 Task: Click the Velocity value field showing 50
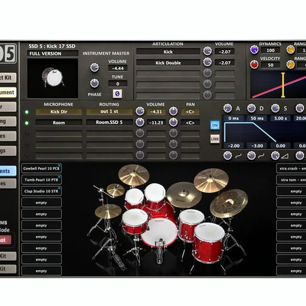[x=270, y=65]
